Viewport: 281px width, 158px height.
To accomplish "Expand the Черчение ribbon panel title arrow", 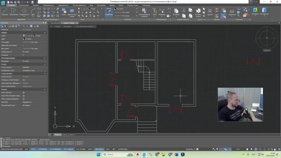I will point(41,19).
